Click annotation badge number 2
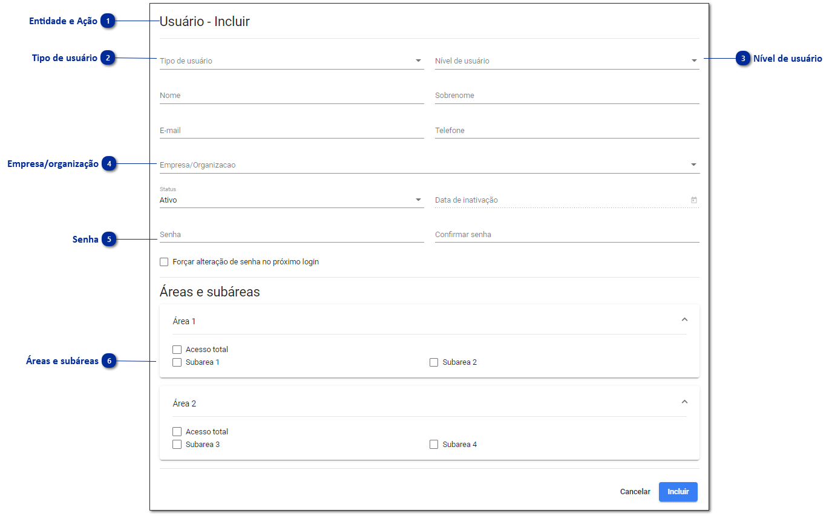Viewport: 832px width, 516px height. 108,58
